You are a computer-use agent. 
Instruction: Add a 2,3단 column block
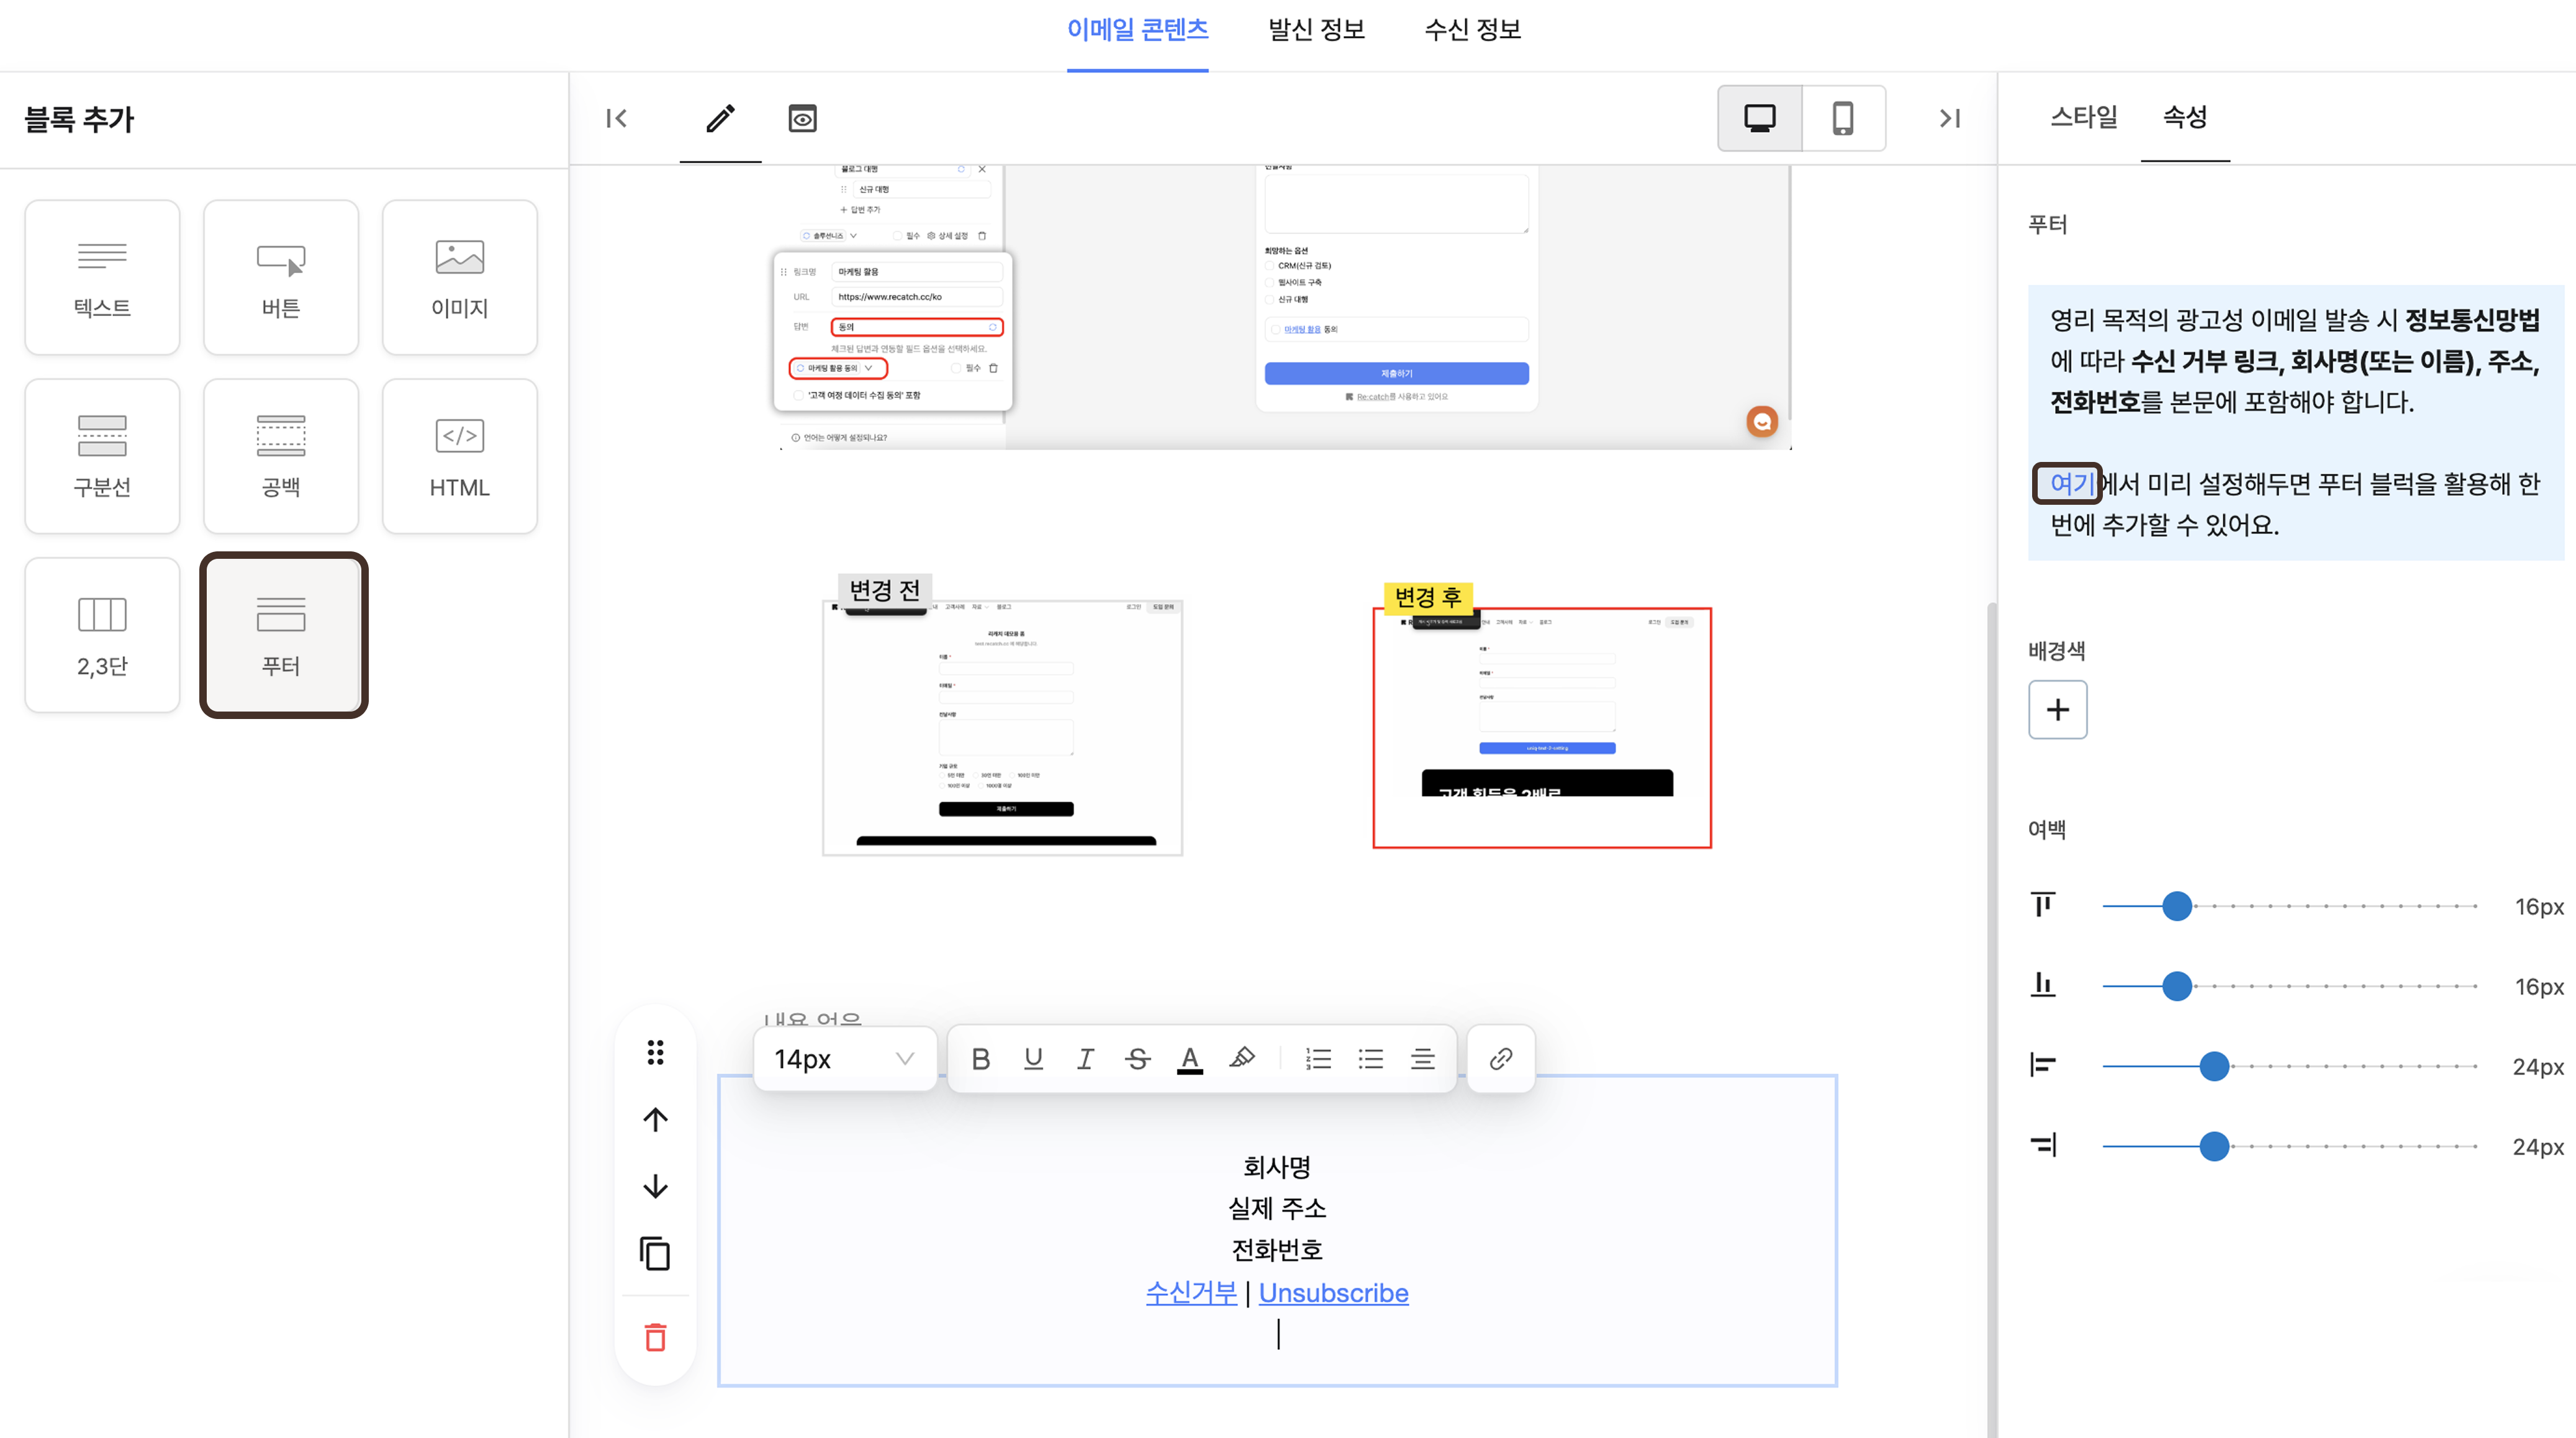click(102, 635)
